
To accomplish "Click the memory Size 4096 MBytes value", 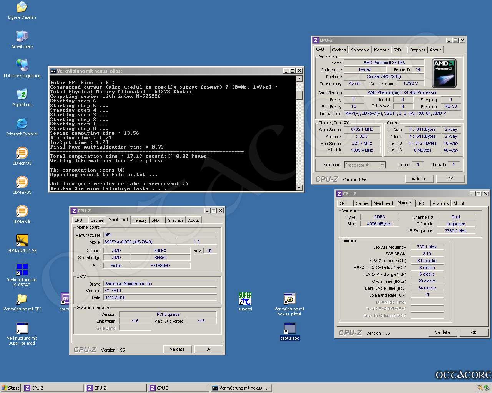I will click(x=379, y=224).
